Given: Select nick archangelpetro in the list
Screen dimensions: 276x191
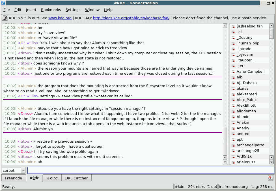Looking at the screenshot, I should coord(250,145).
